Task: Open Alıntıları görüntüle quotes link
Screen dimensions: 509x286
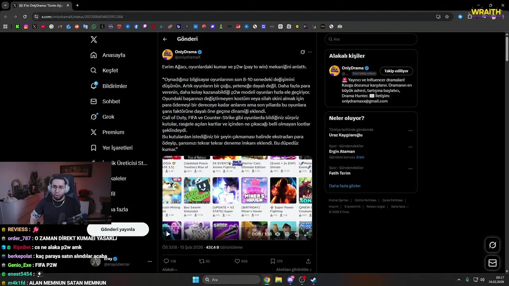Action: click(x=294, y=269)
